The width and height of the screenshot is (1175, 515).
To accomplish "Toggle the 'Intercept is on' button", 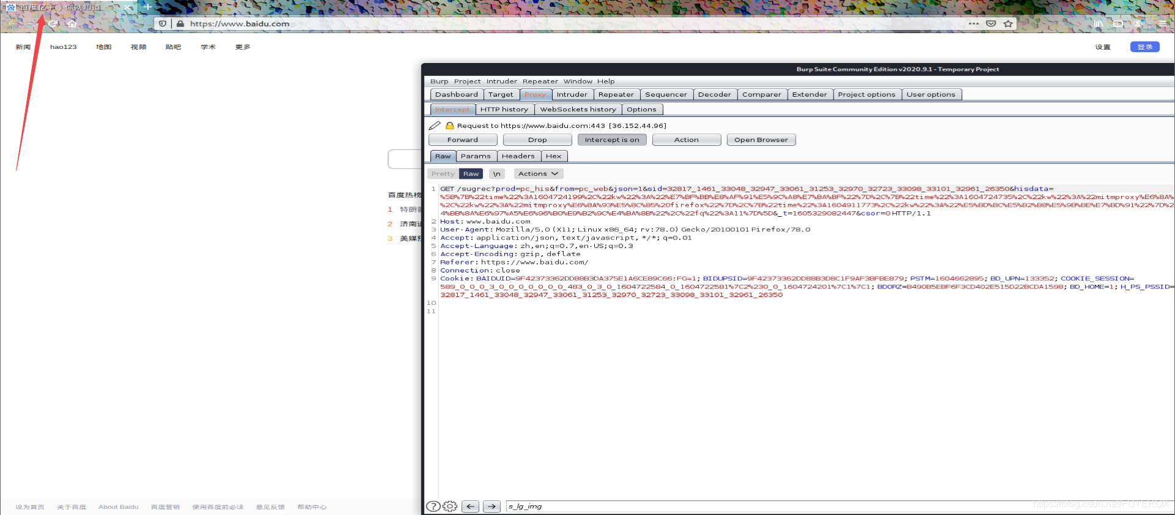I will (x=612, y=140).
